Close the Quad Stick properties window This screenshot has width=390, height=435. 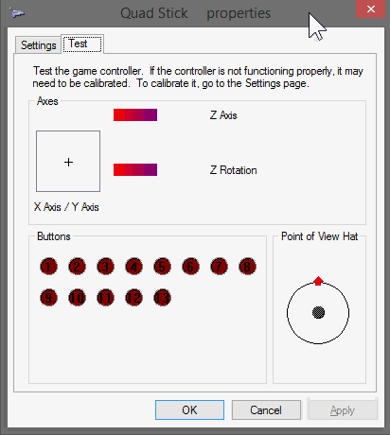(371, 9)
